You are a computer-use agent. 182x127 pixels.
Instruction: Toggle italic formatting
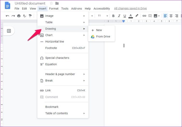pyautogui.click(x=119, y=16)
